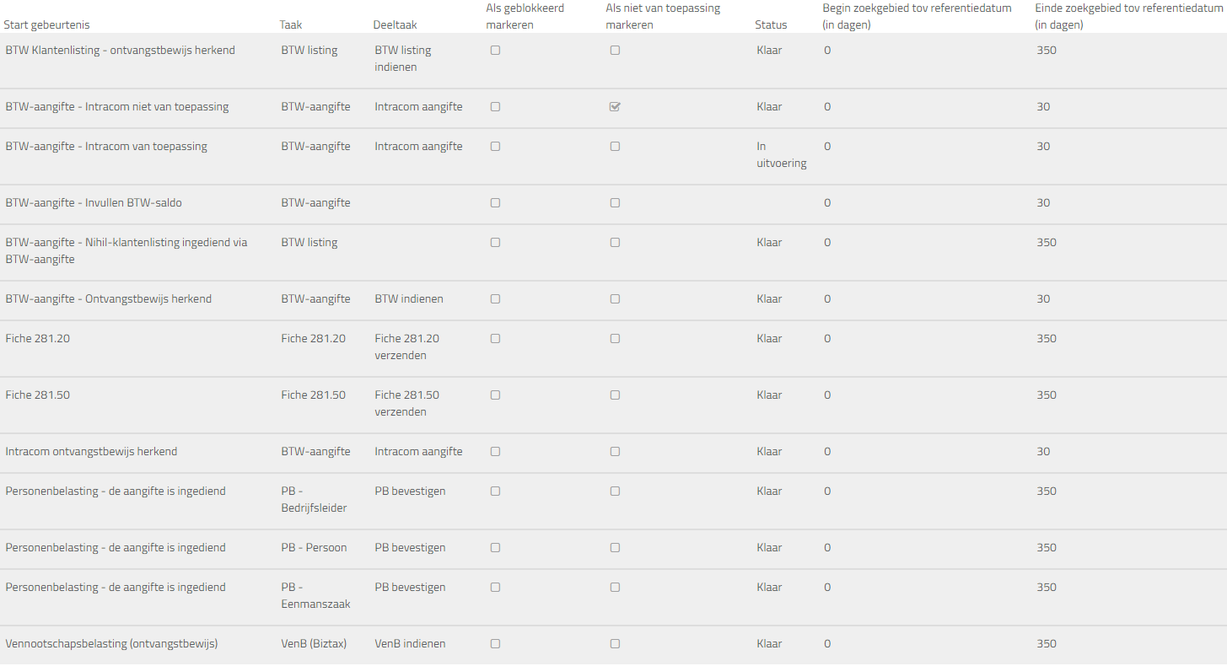
Task: Tick 'niet van toepassing' for PB - Persoon row
Action: 615,548
